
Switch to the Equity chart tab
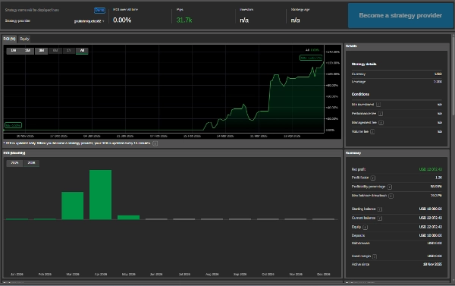click(25, 39)
